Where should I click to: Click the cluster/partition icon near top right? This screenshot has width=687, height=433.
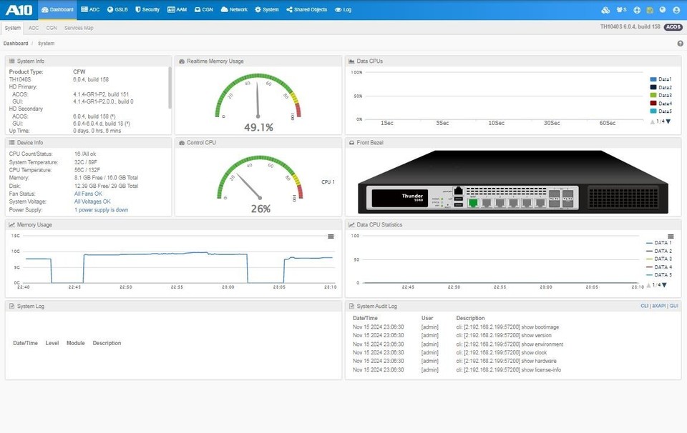coord(605,9)
